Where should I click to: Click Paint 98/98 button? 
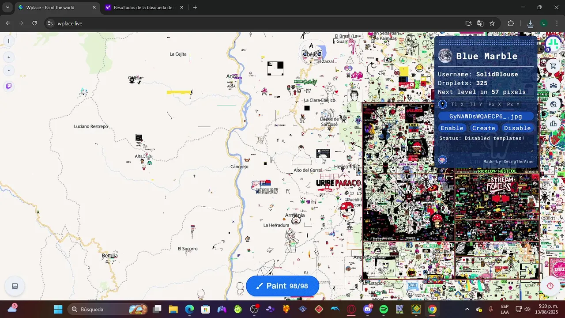tap(282, 286)
